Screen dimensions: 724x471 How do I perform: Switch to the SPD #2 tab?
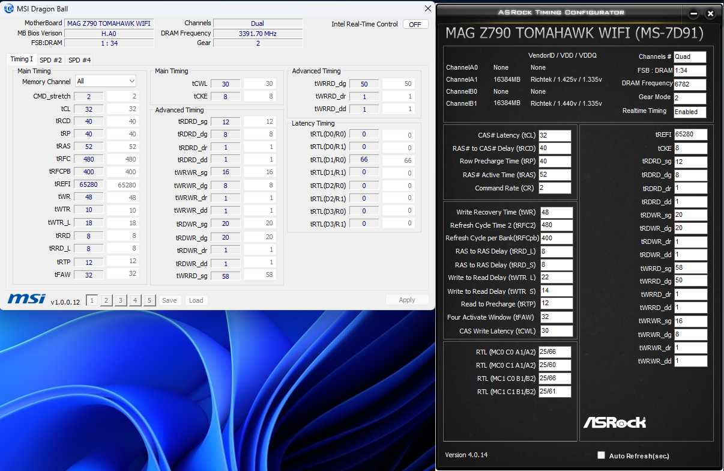(x=51, y=60)
